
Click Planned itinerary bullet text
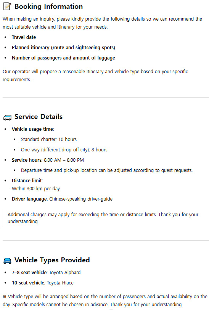coord(63,47)
